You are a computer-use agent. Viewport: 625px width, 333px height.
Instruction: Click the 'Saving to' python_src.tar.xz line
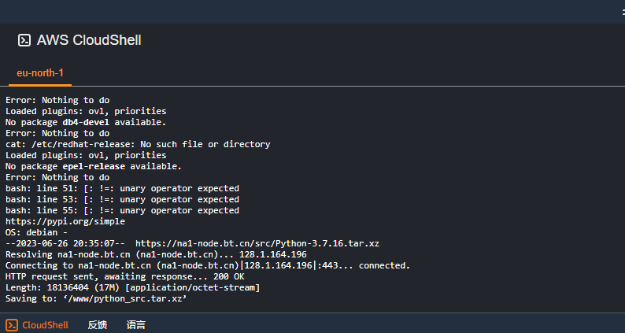coord(96,298)
